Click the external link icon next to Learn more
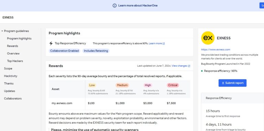The height and width of the screenshot is (131, 264). click(x=164, y=44)
